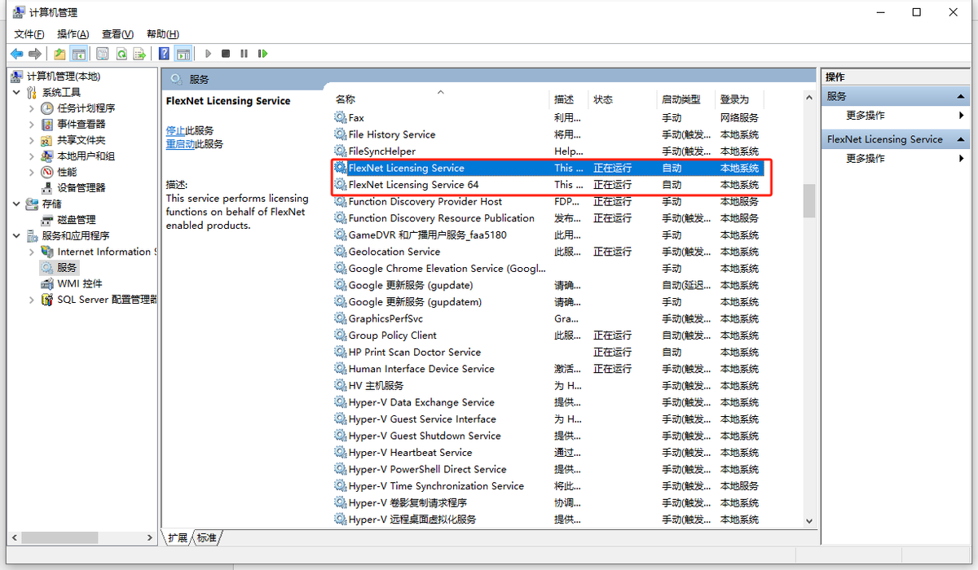Switch to the 标准 tab
The height and width of the screenshot is (570, 978).
tap(207, 538)
